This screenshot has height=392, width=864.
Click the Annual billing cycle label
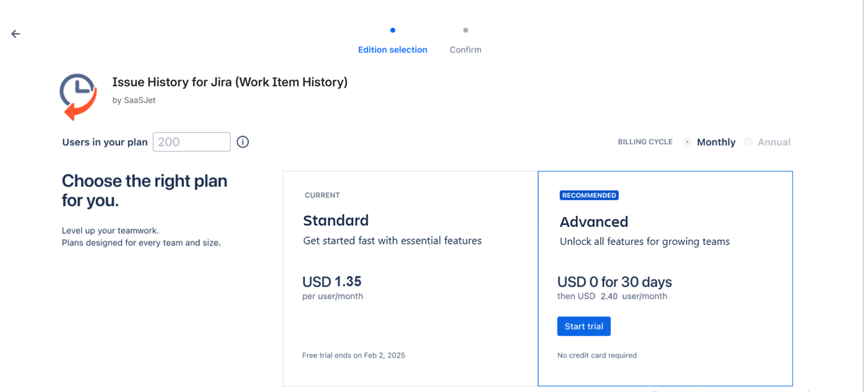774,142
